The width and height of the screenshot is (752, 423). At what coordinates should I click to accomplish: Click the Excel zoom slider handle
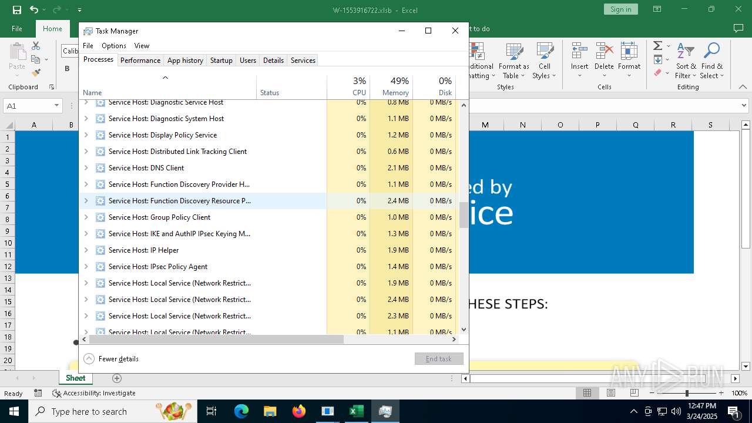(x=687, y=393)
